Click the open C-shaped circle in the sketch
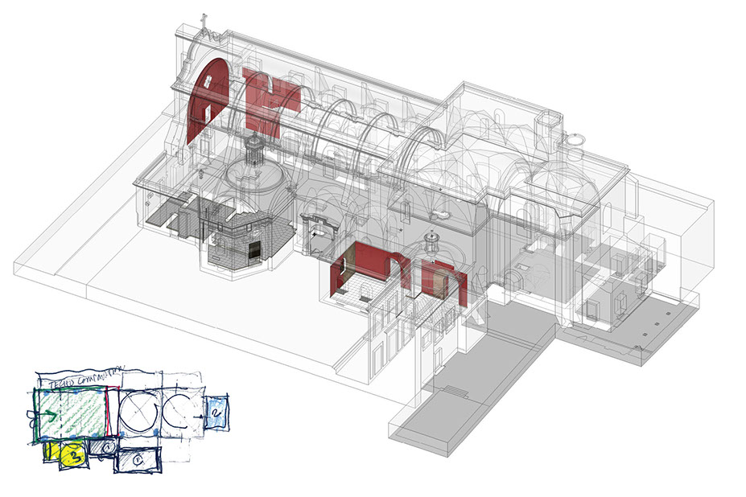Viewport: 746px width, 497px height. click(177, 410)
